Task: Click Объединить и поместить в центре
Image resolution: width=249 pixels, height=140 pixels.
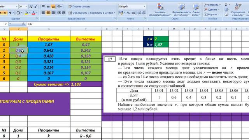Action: click(x=91, y=13)
